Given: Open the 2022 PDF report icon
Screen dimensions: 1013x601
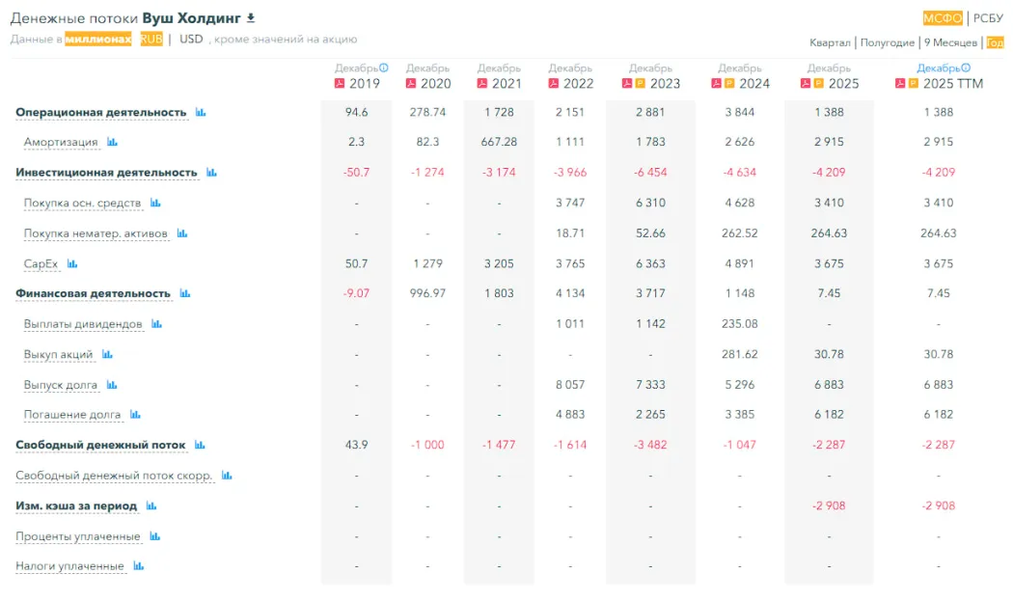Looking at the screenshot, I should pyautogui.click(x=554, y=84).
